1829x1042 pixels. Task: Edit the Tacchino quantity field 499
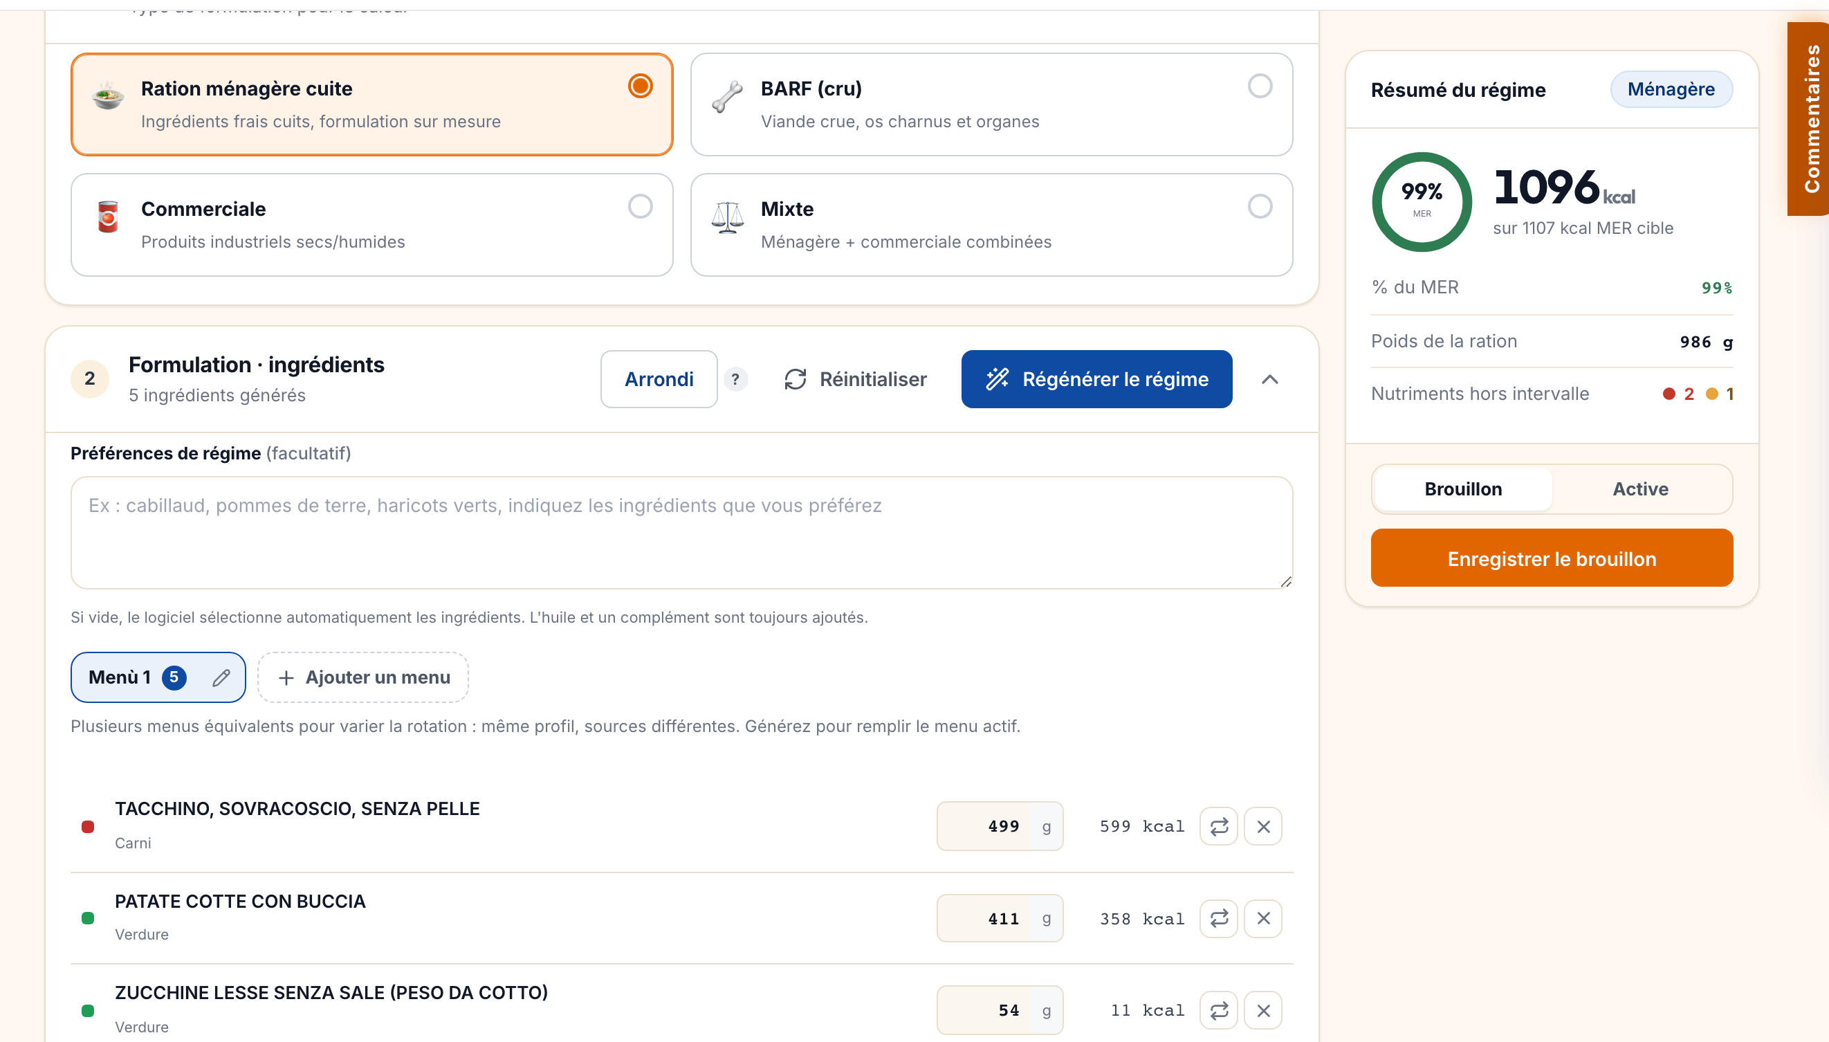coord(1000,826)
